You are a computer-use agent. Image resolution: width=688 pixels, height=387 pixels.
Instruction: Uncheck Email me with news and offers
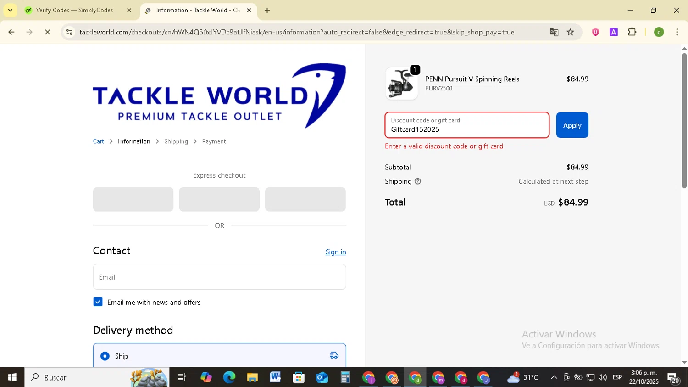coord(98,302)
